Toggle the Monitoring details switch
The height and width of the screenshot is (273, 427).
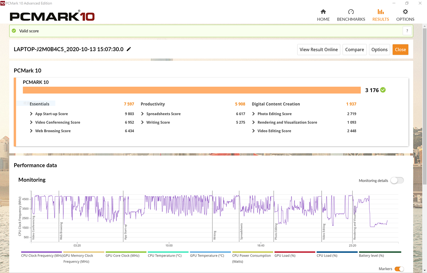click(397, 181)
